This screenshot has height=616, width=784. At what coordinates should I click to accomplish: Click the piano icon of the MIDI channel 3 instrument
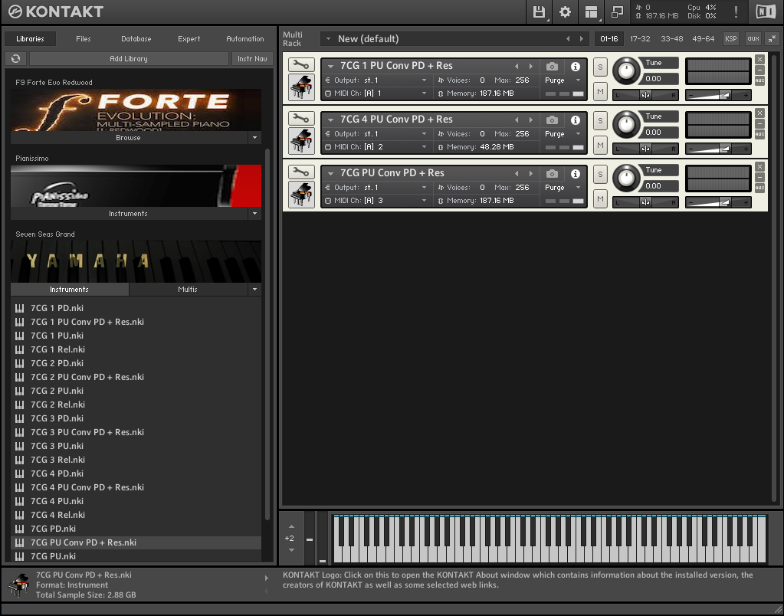coord(301,194)
